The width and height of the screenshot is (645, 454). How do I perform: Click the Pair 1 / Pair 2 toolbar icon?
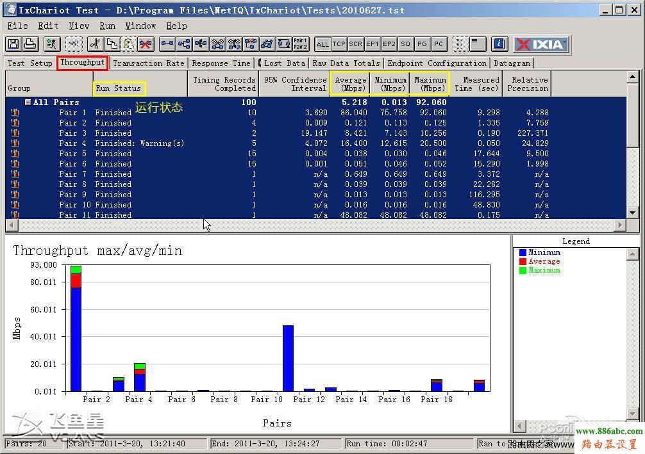coord(300,44)
